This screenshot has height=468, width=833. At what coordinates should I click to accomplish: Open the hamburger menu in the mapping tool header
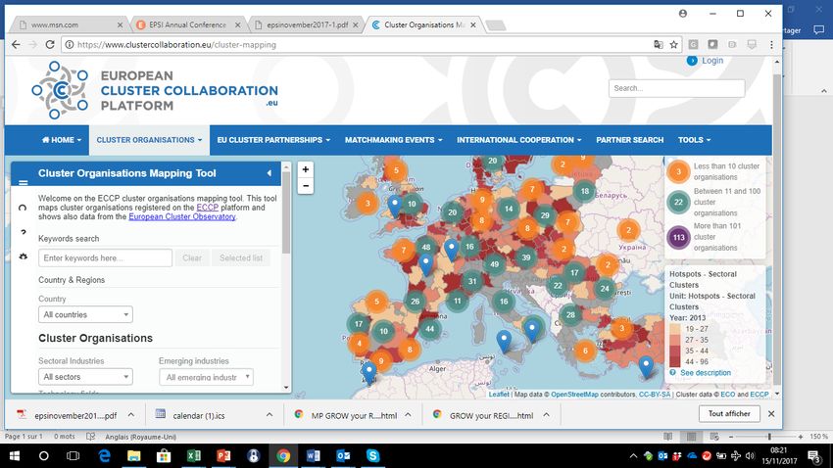pyautogui.click(x=23, y=182)
